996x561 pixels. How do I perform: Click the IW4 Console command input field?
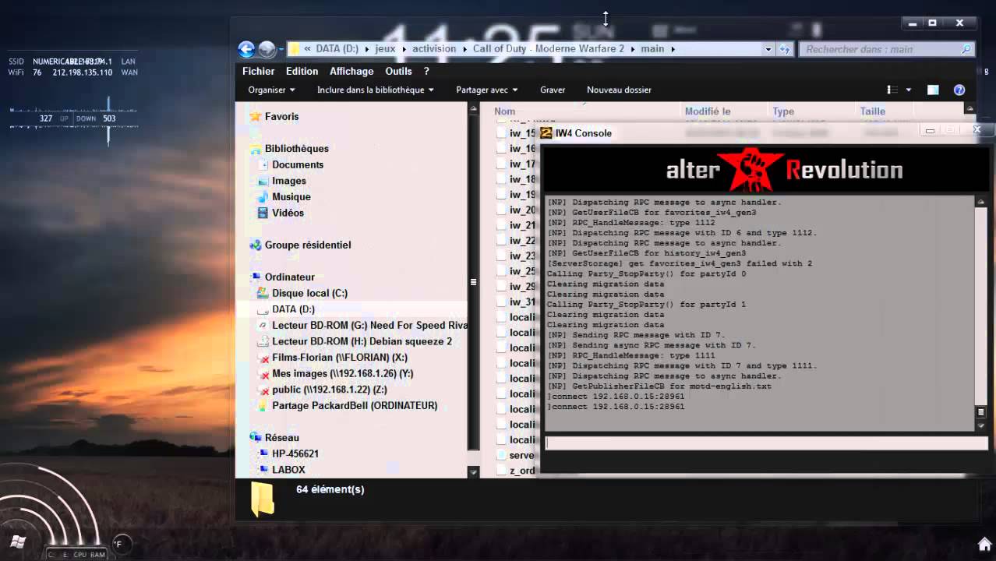click(766, 443)
